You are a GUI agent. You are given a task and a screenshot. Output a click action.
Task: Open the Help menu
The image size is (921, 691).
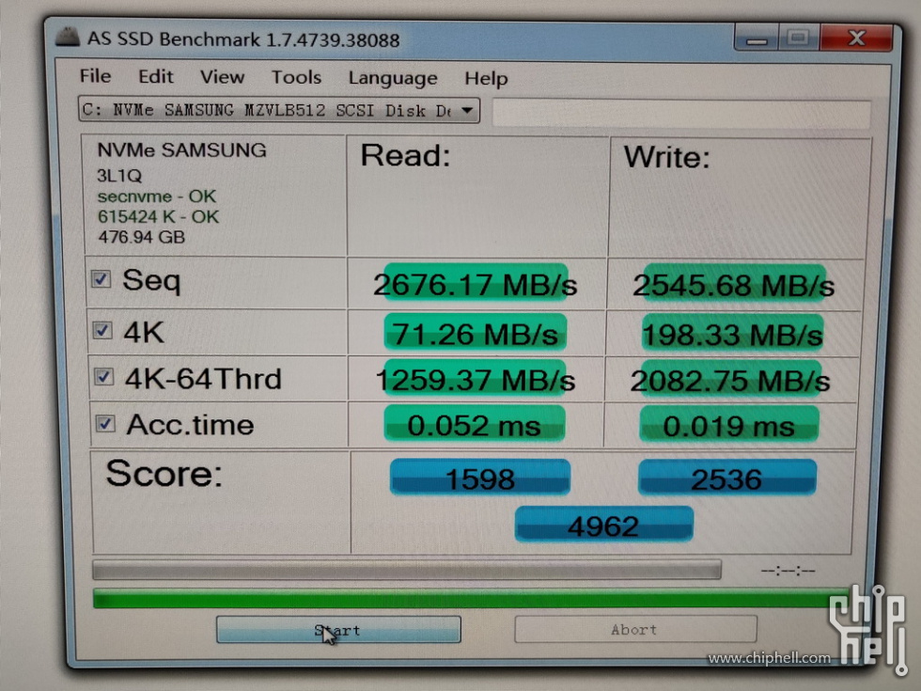click(x=487, y=79)
